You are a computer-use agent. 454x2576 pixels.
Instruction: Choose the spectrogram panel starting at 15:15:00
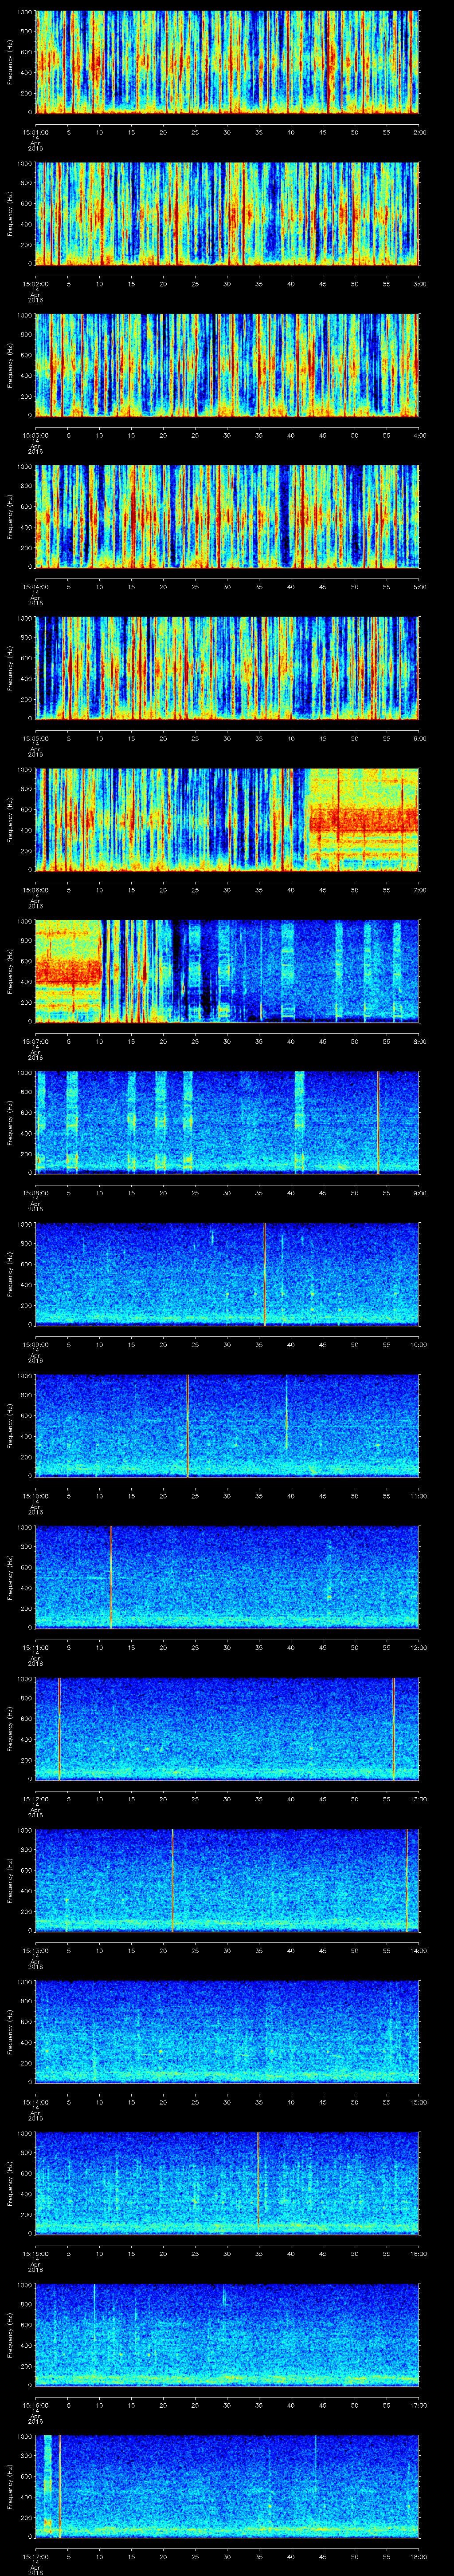227,2183
